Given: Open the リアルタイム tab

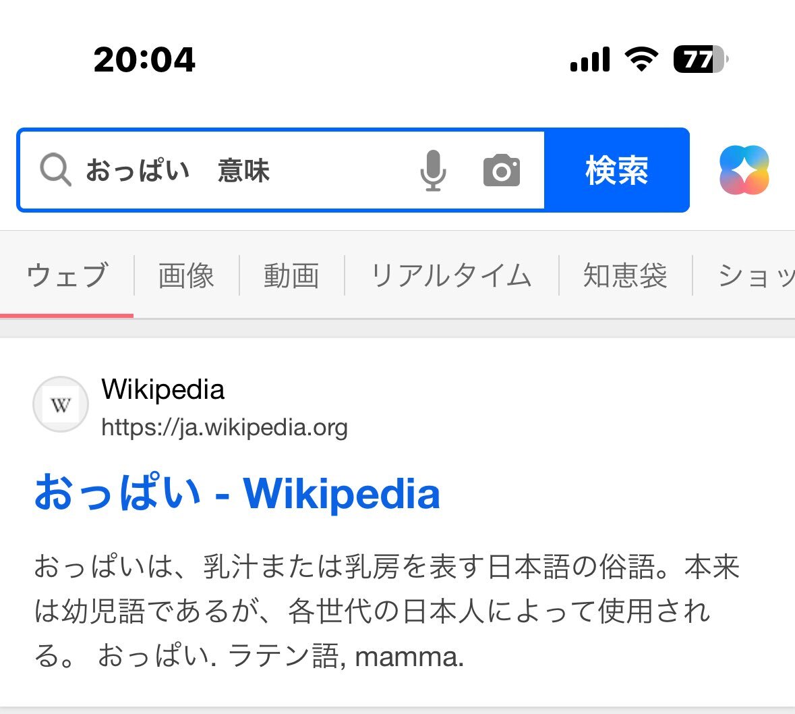Looking at the screenshot, I should coord(451,275).
